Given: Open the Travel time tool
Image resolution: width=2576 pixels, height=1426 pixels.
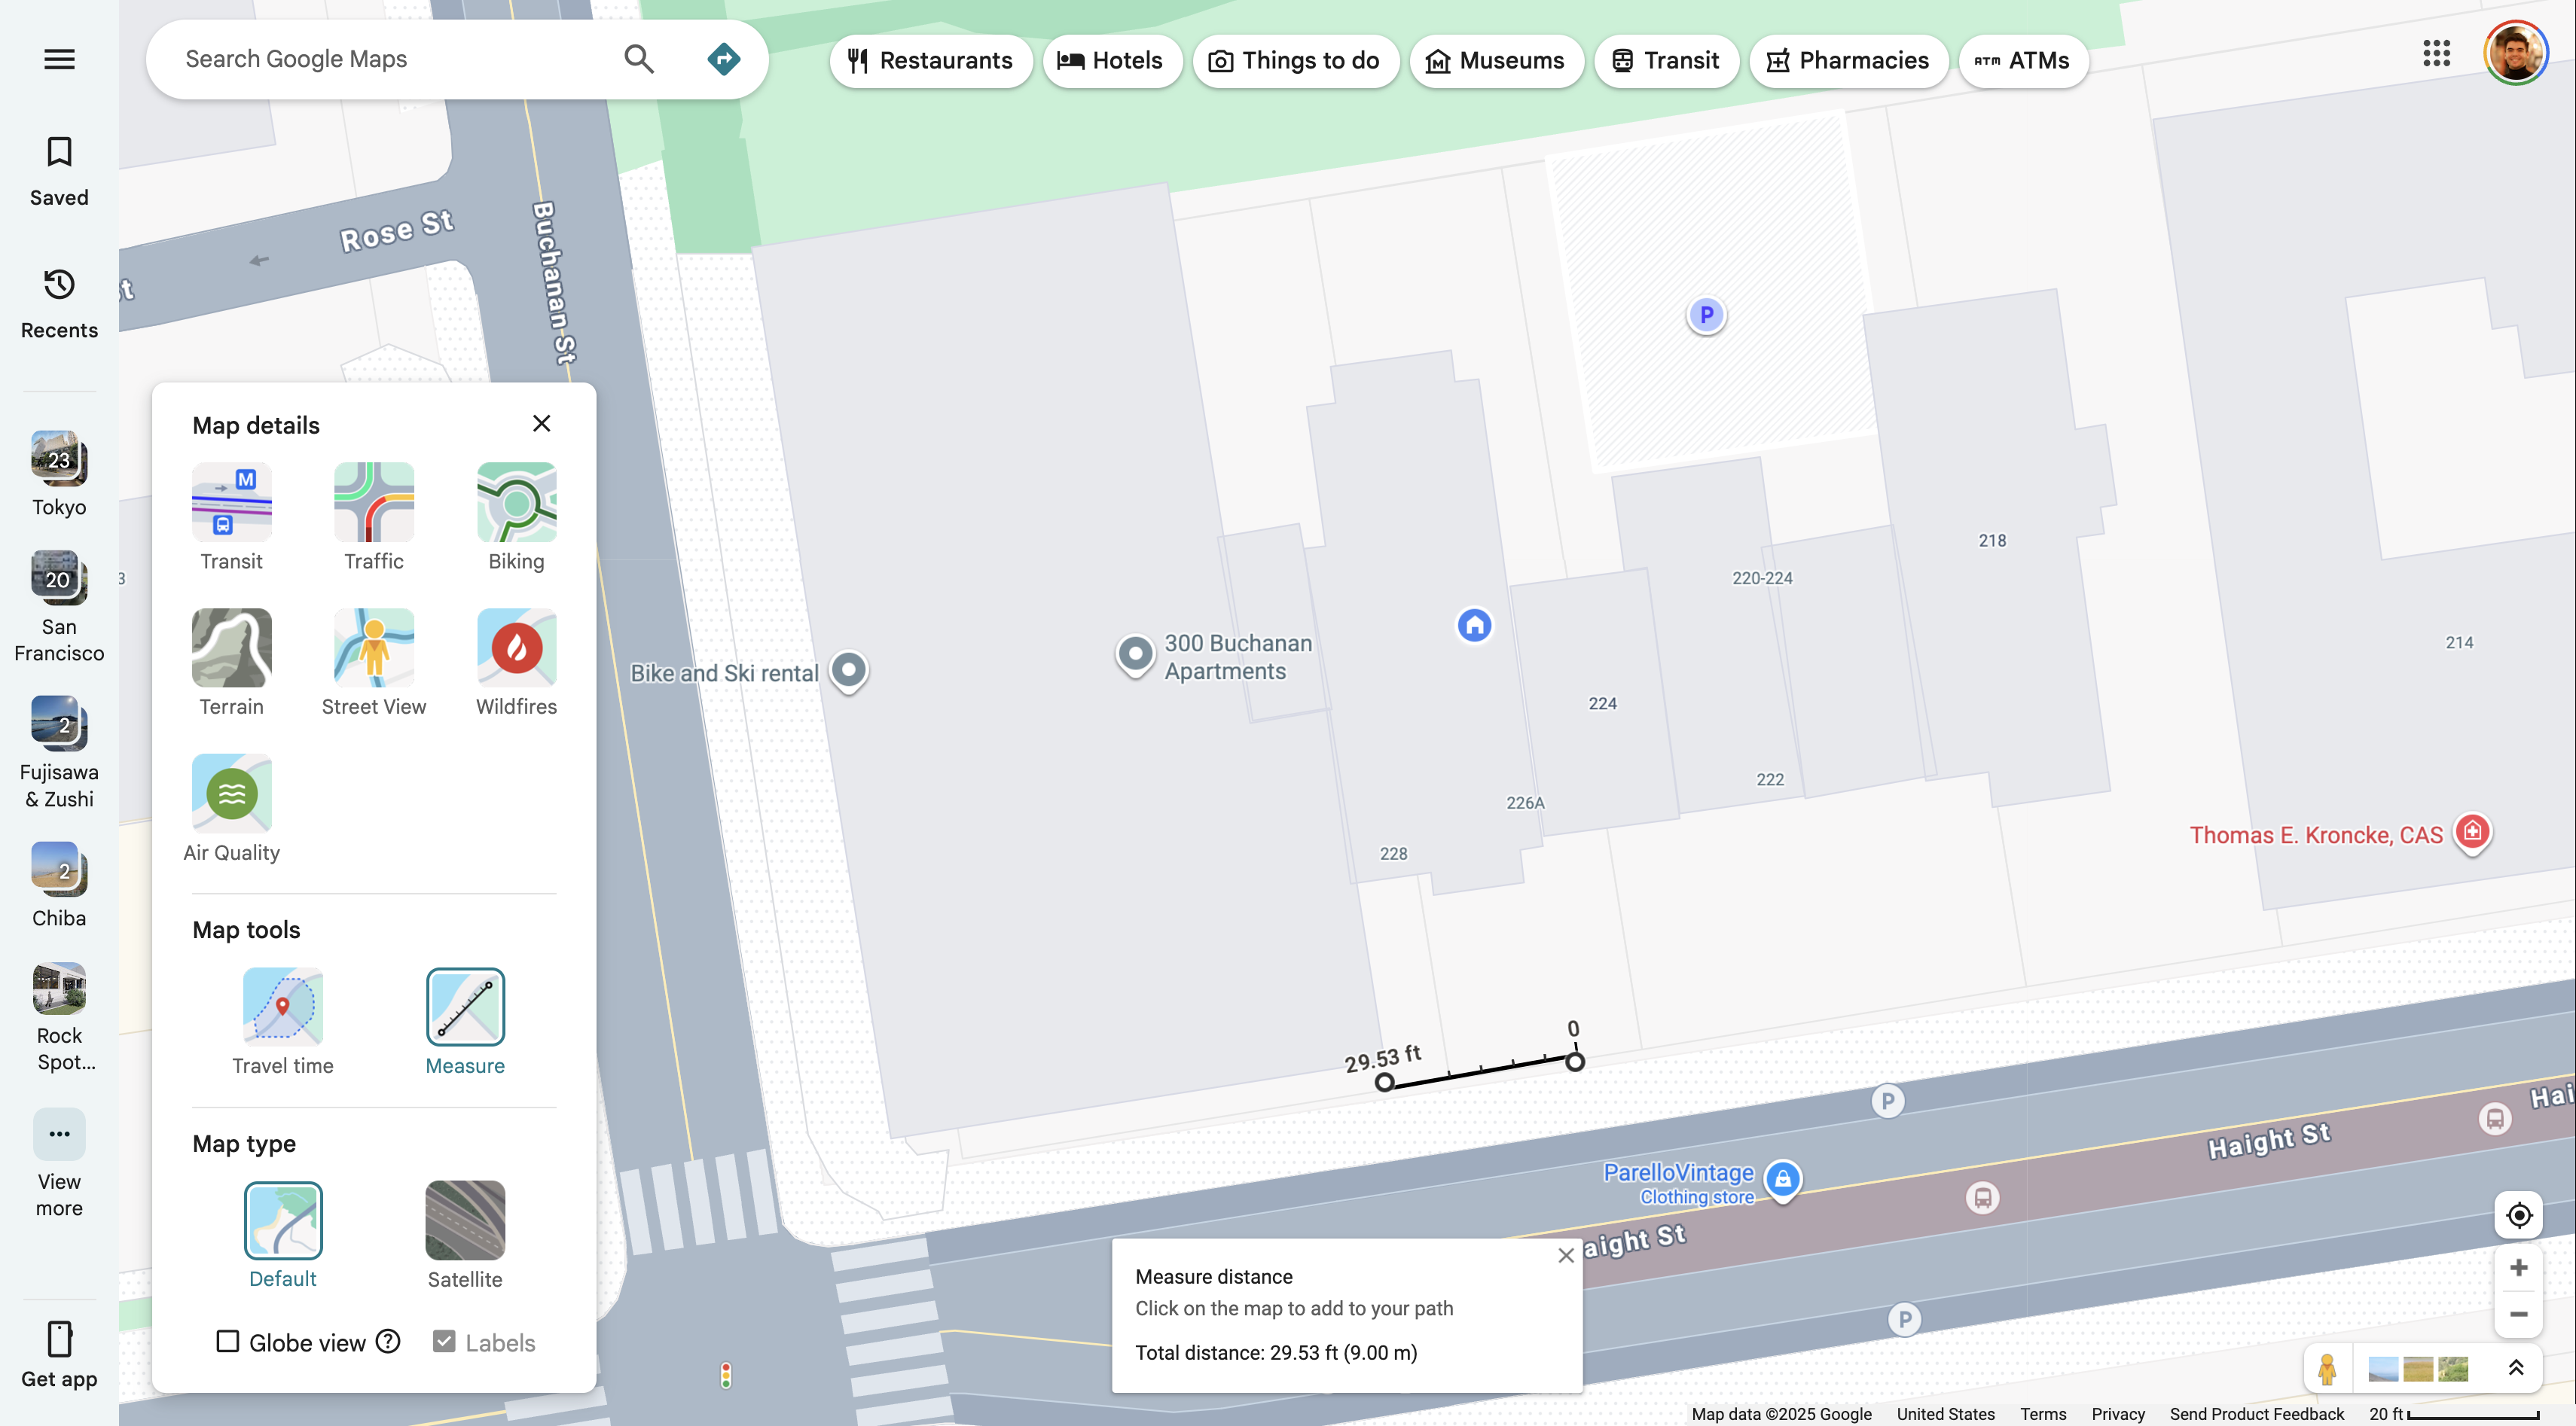Looking at the screenshot, I should [x=282, y=1007].
